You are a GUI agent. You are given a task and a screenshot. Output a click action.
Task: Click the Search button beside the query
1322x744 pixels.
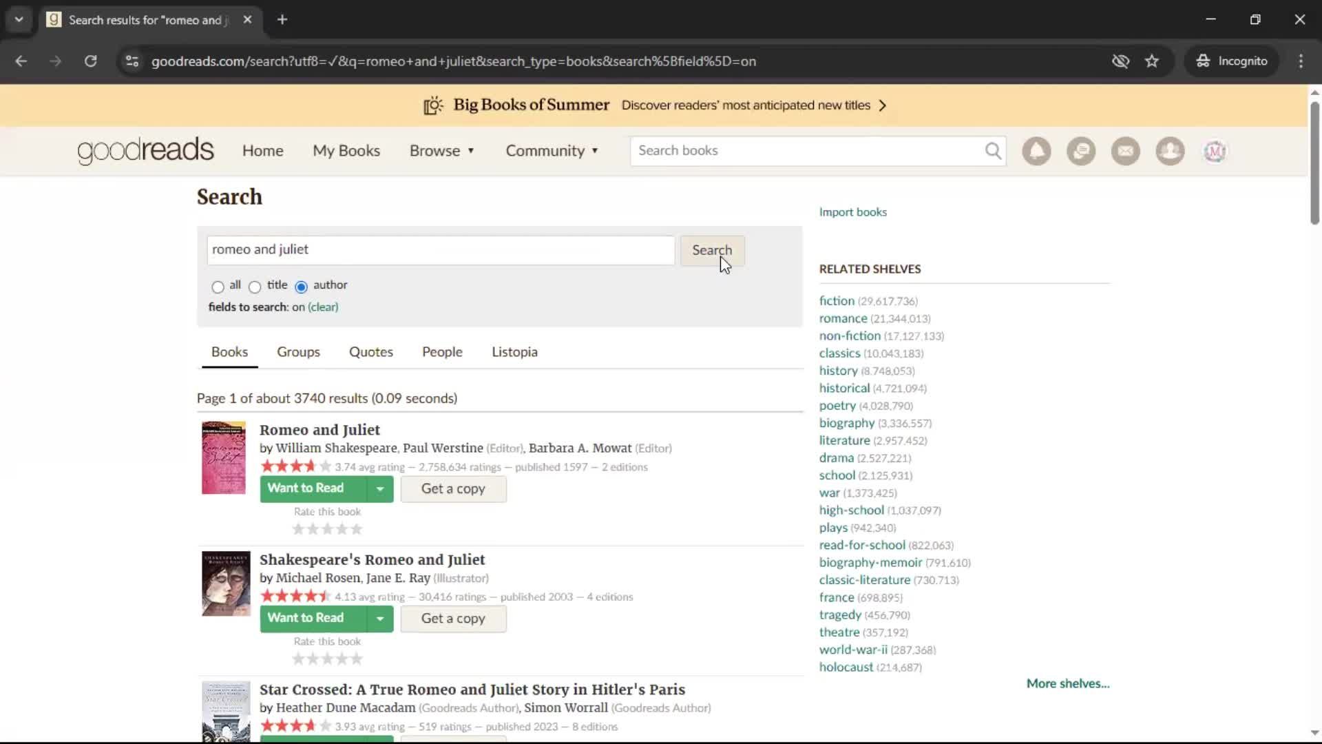click(712, 250)
